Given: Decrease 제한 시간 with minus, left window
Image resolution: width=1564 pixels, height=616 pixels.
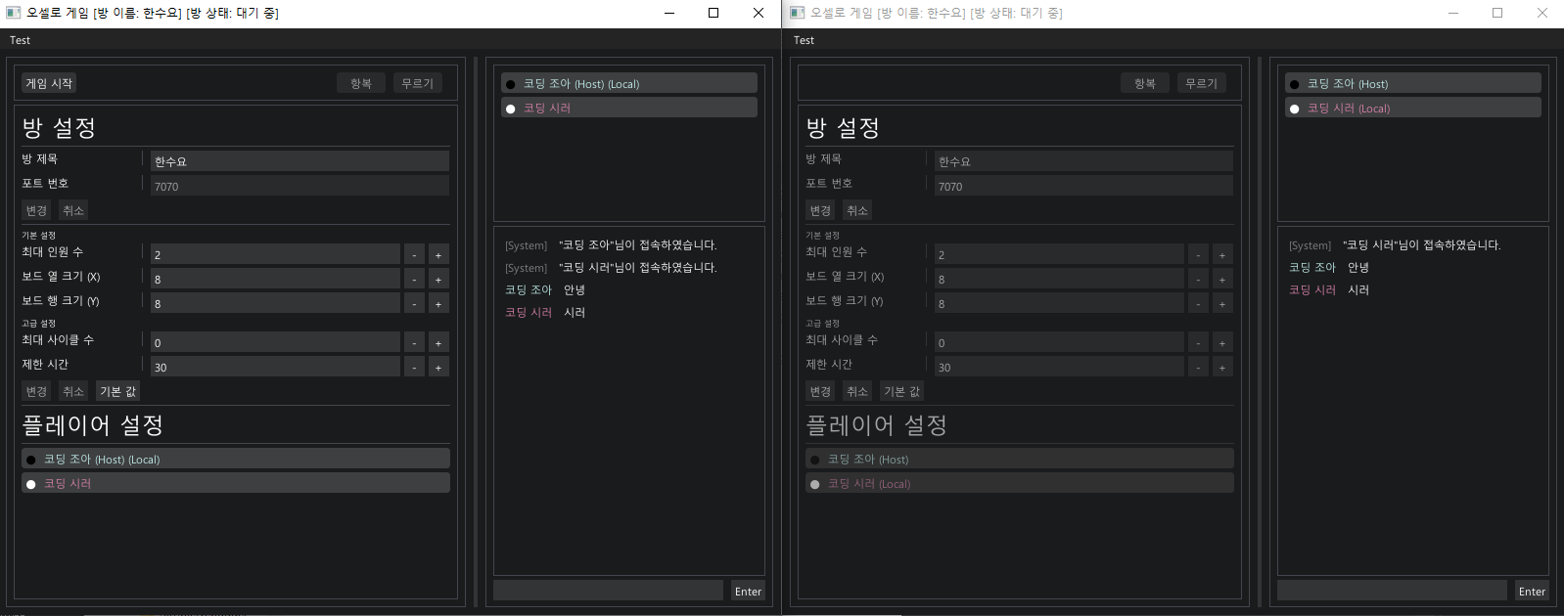Looking at the screenshot, I should [x=414, y=367].
